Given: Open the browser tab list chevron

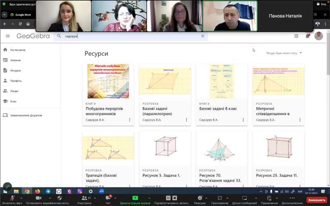Looking at the screenshot, I should (x=5, y=15).
